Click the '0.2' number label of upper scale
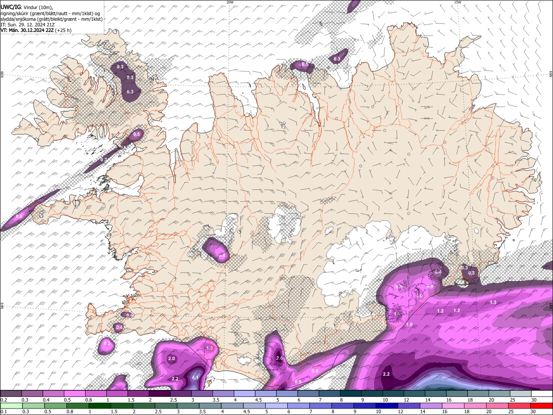This screenshot has width=553, height=415. 3,400
